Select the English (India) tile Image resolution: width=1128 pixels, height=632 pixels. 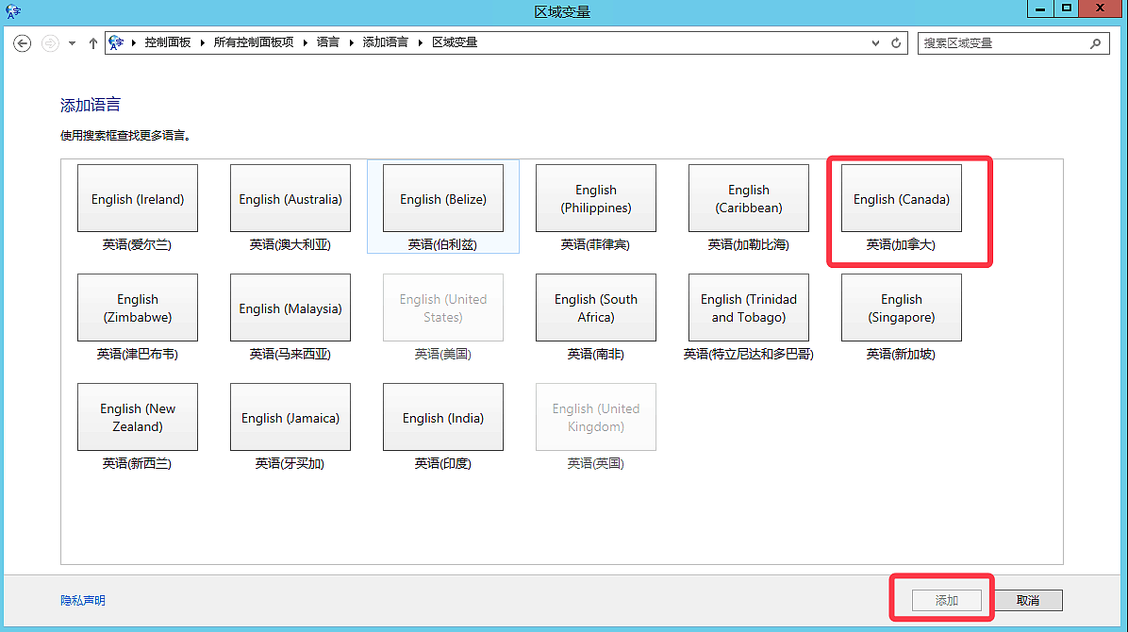click(443, 418)
